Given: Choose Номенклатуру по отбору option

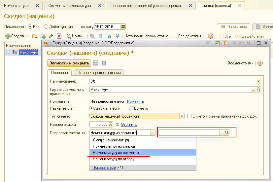Looking at the screenshot, I should click(143, 159).
